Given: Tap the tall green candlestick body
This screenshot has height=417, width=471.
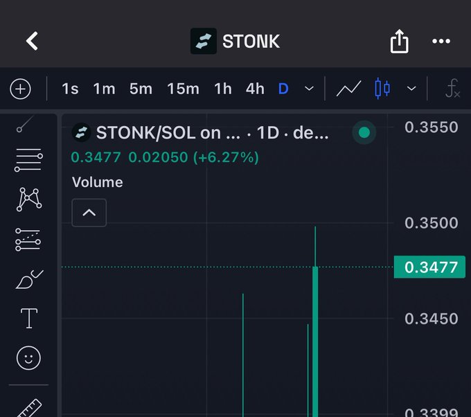Looking at the screenshot, I should 315,341.
